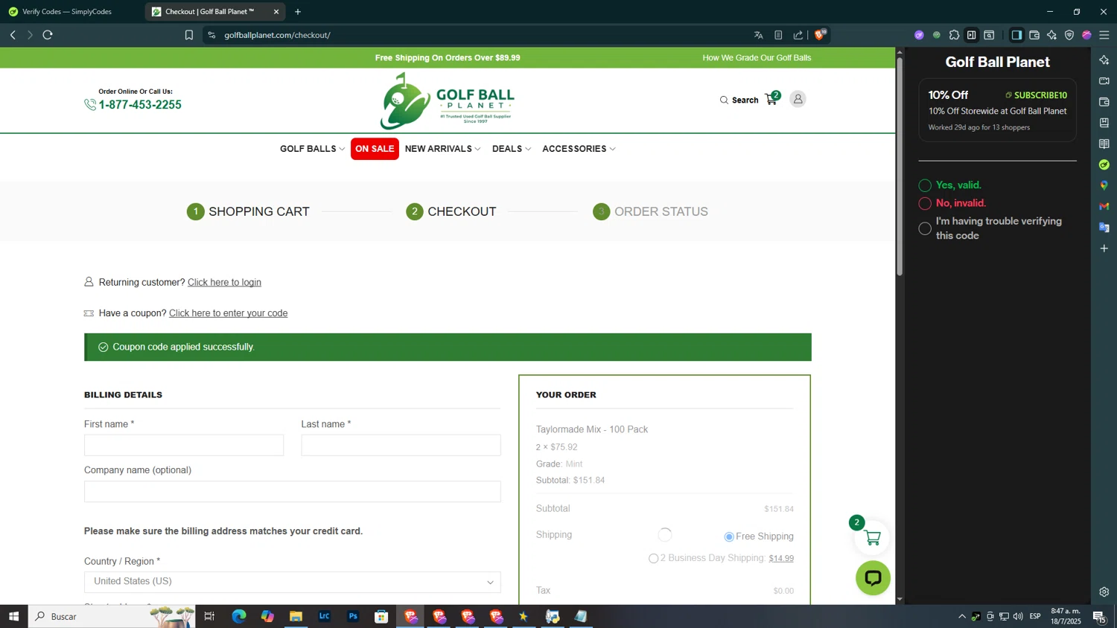Click the Windows Start button

tap(13, 616)
